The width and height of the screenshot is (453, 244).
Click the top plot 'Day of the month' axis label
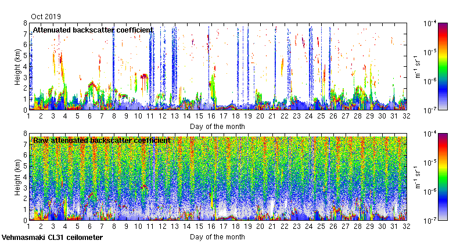point(217,127)
